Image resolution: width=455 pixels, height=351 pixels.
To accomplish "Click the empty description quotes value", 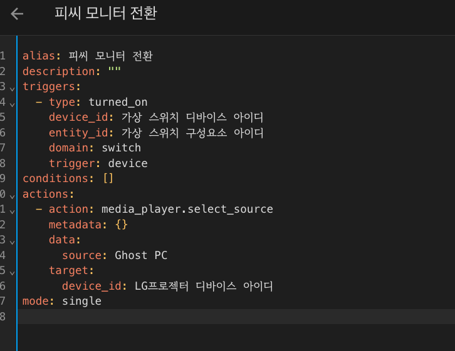I will [x=115, y=71].
